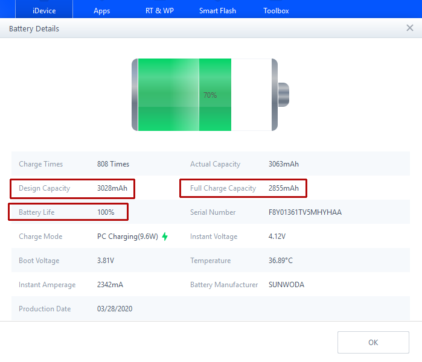Viewport: 422px width, 362px height.
Task: Select the serial number F8Y01361TV5MHYHAA
Action: [305, 212]
